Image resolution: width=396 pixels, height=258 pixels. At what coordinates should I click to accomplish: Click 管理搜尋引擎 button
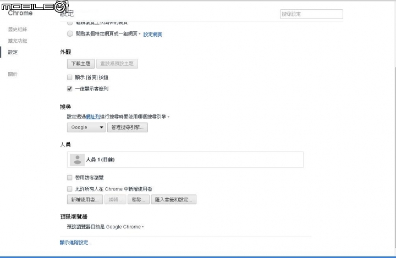coord(128,127)
